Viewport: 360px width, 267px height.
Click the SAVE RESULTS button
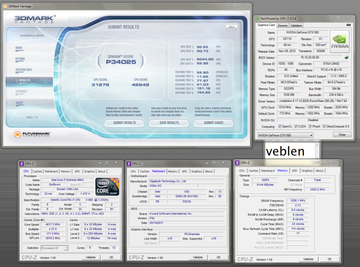tap(169, 123)
